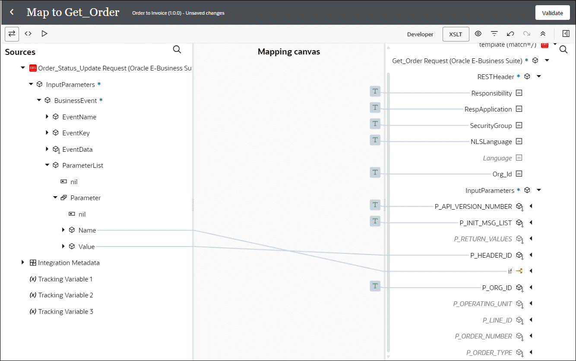Expand the if condition node

tap(531, 271)
